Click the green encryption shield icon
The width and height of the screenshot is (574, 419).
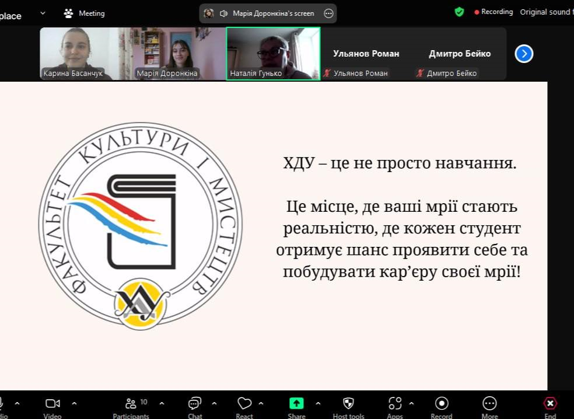coord(459,12)
